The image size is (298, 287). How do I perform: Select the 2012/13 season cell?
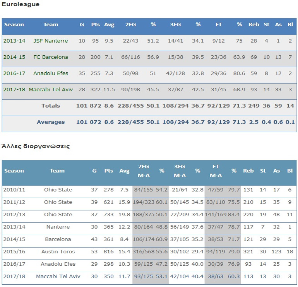[14, 215]
